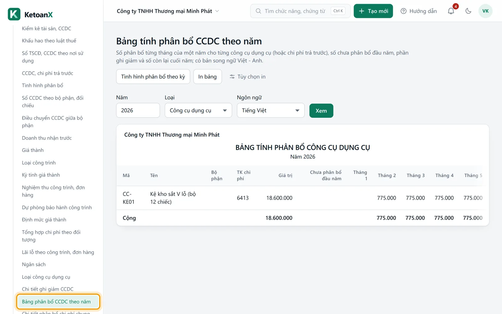Click the Hướng dẫn help icon

click(403, 11)
